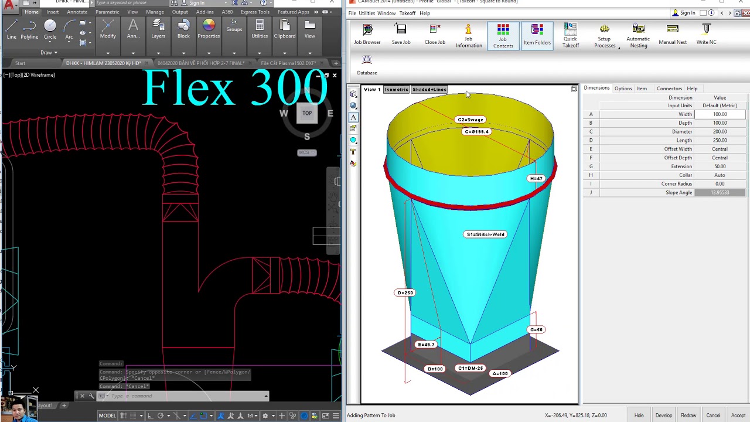Viewport: 750px width, 422px height.
Task: Click the TOP face of the ViewCube
Action: 307,113
